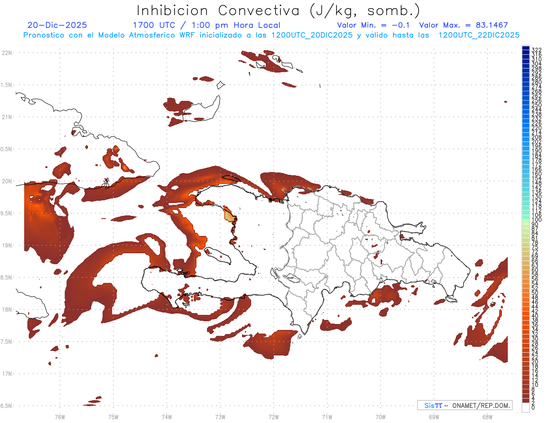Click the title "Inhibicion Convectiva (J/kg, somb.)"

(x=279, y=10)
